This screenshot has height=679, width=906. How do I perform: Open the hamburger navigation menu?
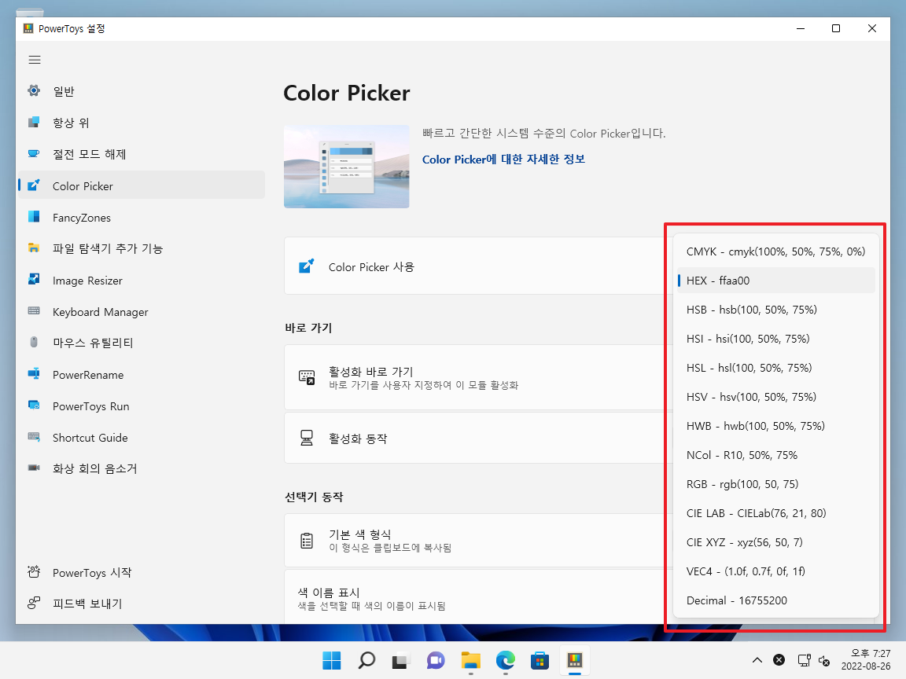tap(35, 60)
